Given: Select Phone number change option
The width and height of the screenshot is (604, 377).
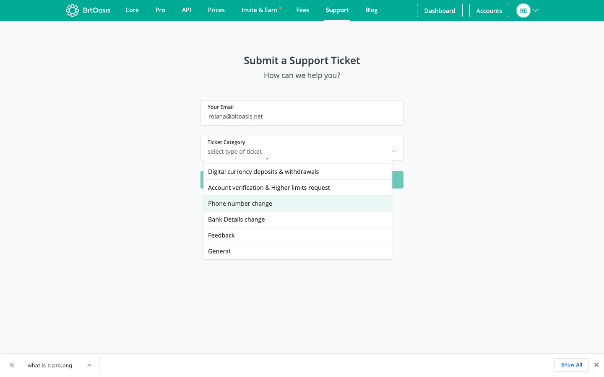Looking at the screenshot, I should point(298,204).
